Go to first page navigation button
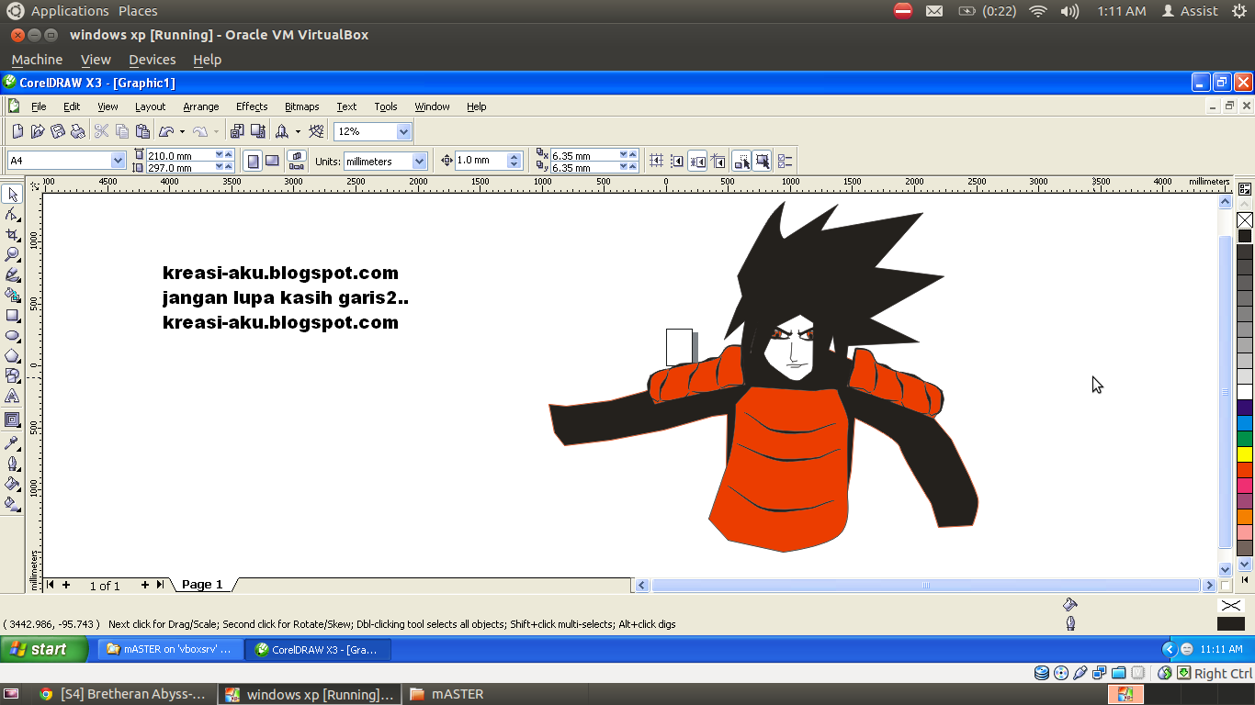 51,585
